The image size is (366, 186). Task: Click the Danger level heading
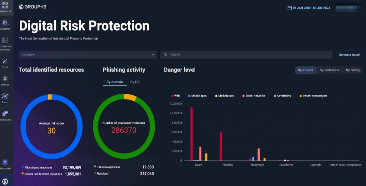[180, 70]
